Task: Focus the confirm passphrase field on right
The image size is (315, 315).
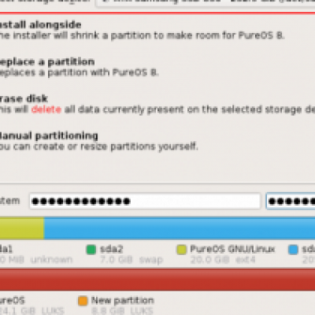Action: [291, 202]
